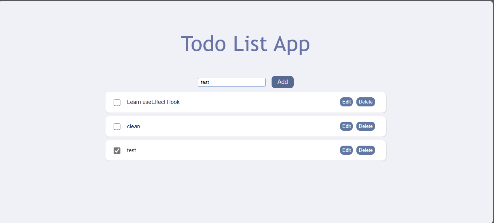Click the "Todo List App" title
494x223 pixels.
pos(246,44)
